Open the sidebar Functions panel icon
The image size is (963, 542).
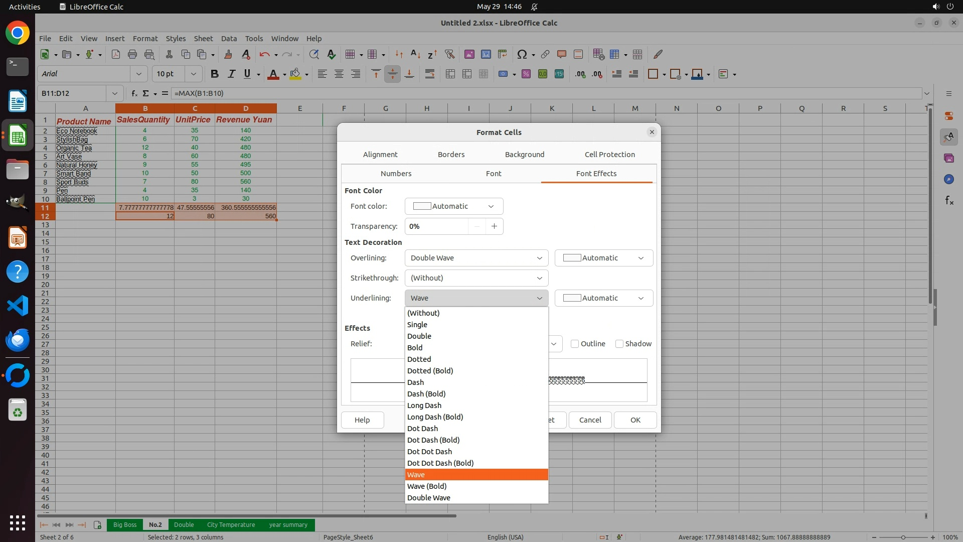[x=949, y=201]
